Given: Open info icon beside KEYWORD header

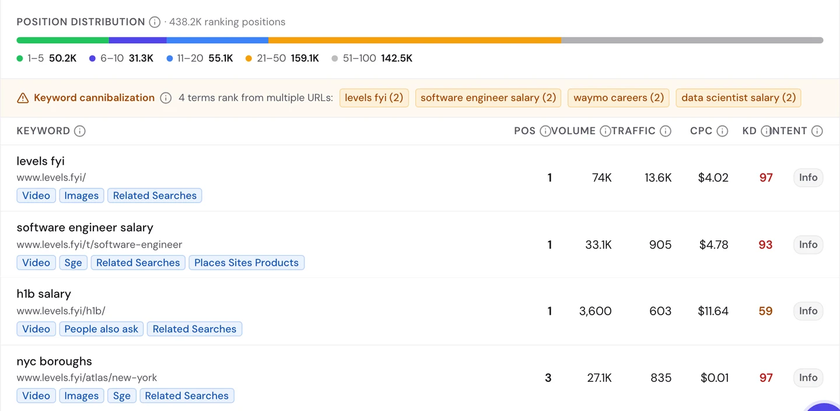Looking at the screenshot, I should coord(80,131).
